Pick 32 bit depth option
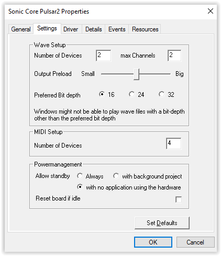The width and height of the screenshot is (221, 256). point(161,94)
